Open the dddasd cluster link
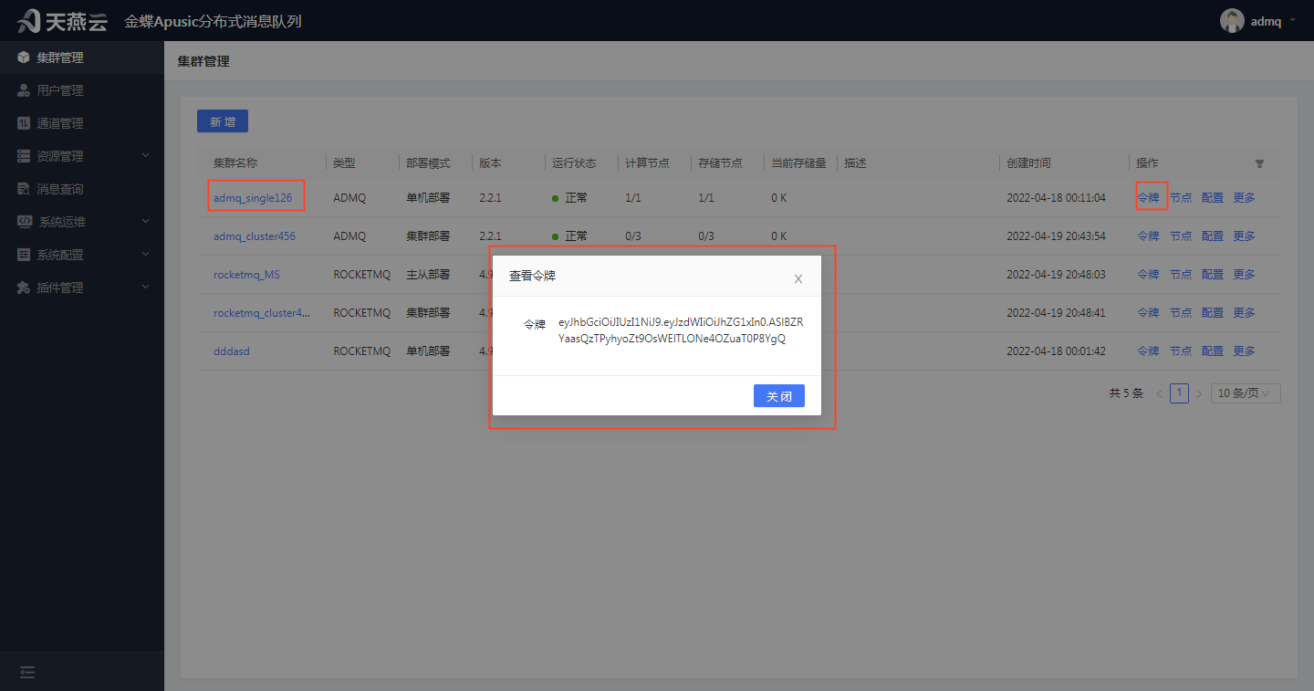 coord(232,351)
